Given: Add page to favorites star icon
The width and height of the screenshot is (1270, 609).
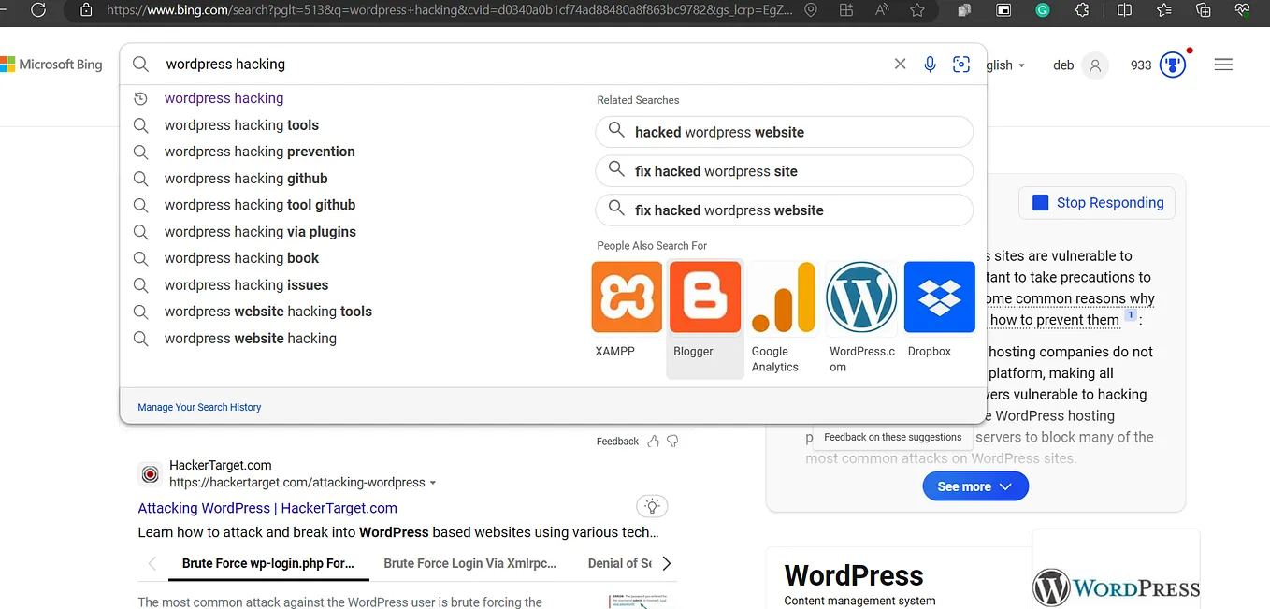Looking at the screenshot, I should (x=917, y=10).
